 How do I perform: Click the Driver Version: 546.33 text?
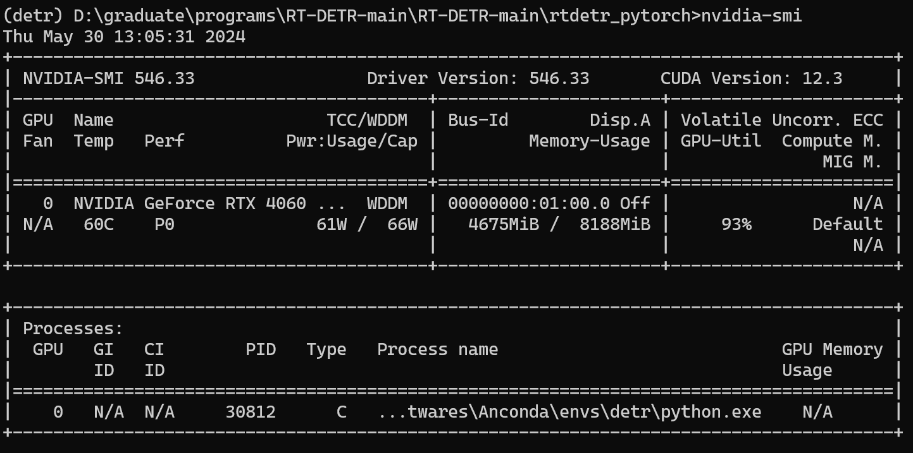pos(478,78)
